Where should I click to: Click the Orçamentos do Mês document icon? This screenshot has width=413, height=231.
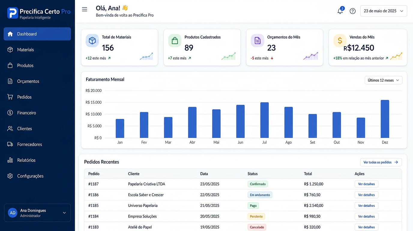(x=258, y=41)
